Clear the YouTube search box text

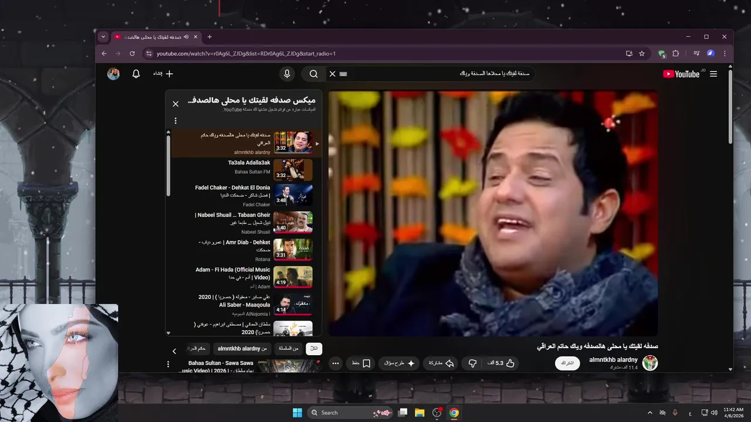332,74
